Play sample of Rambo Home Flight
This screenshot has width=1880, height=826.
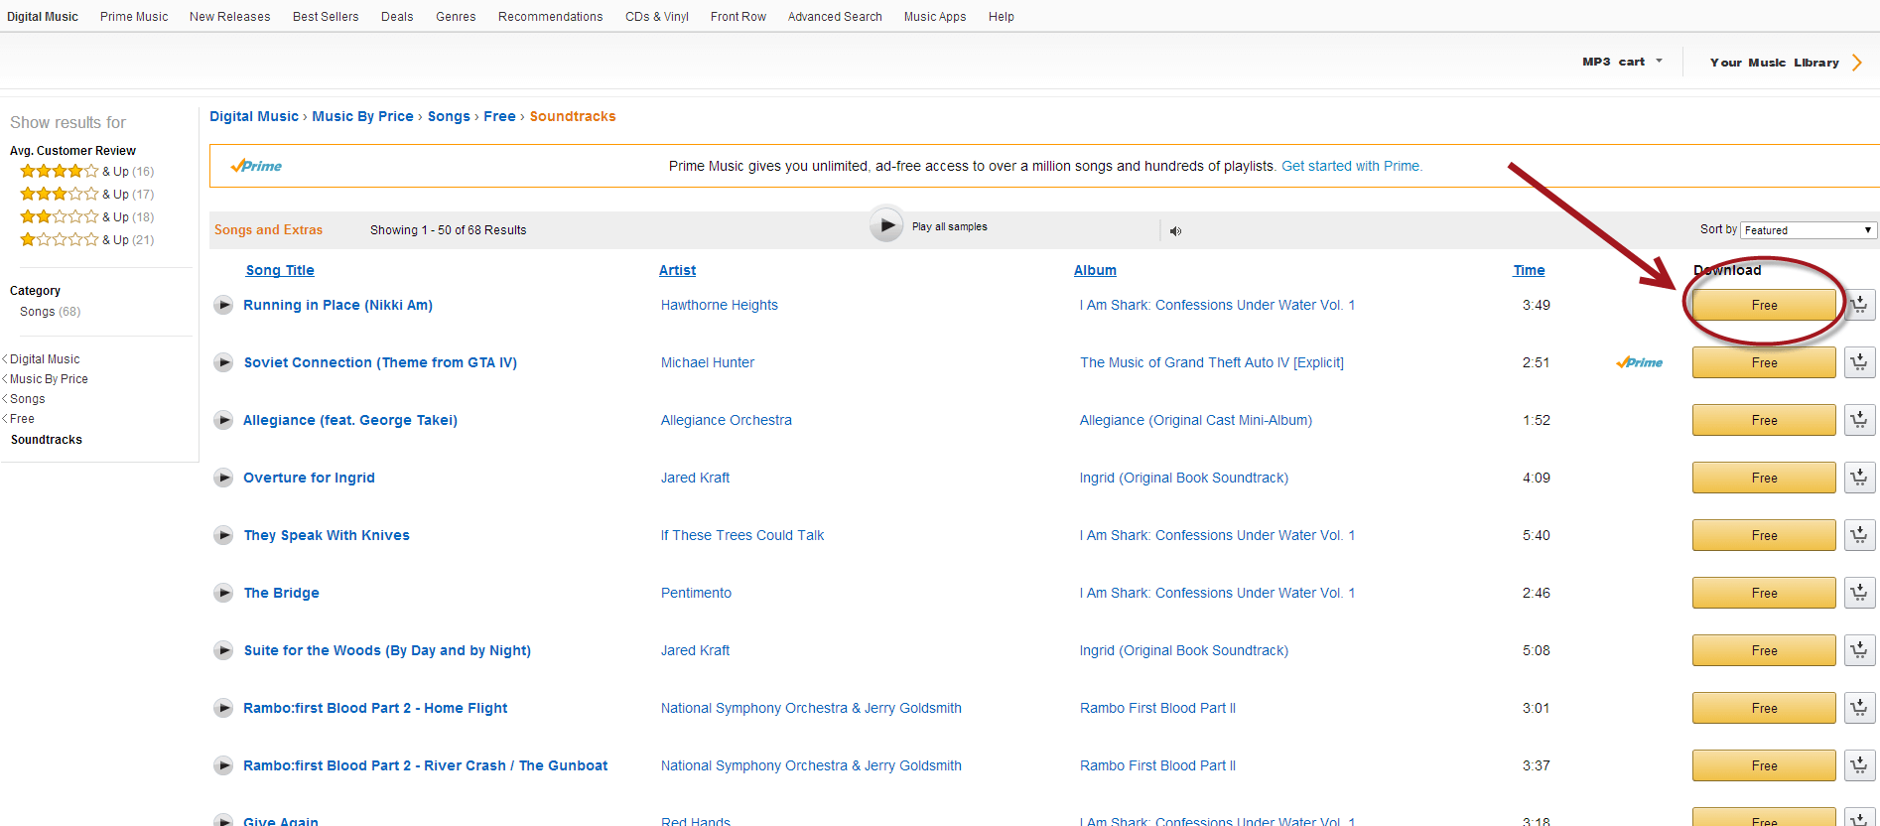223,708
